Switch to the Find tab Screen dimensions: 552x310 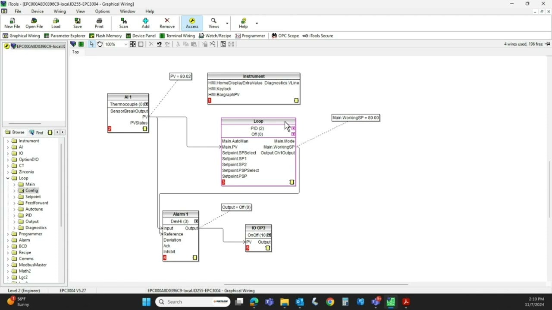click(36, 132)
